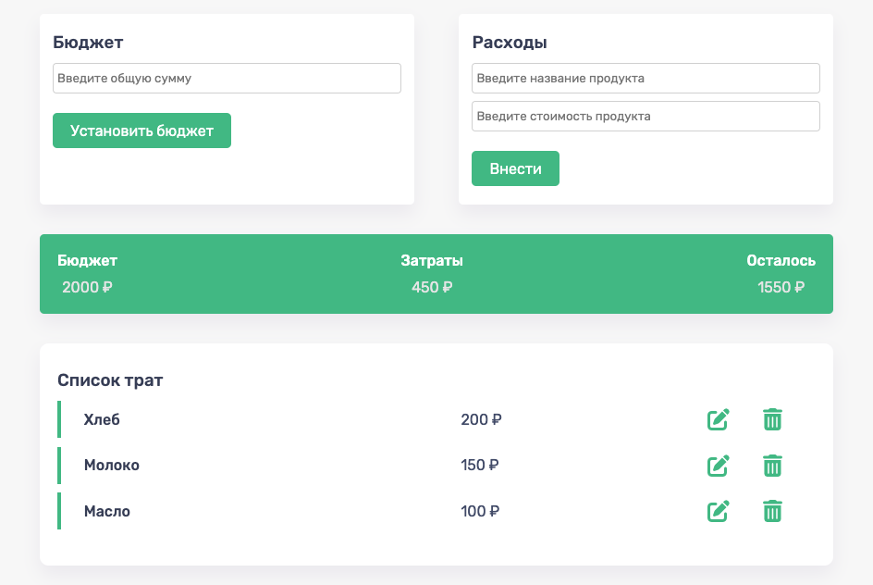
Task: Focus the total budget amount field
Action: coord(227,79)
